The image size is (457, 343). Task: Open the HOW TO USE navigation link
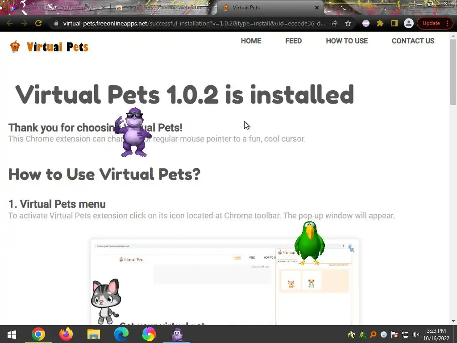347,41
